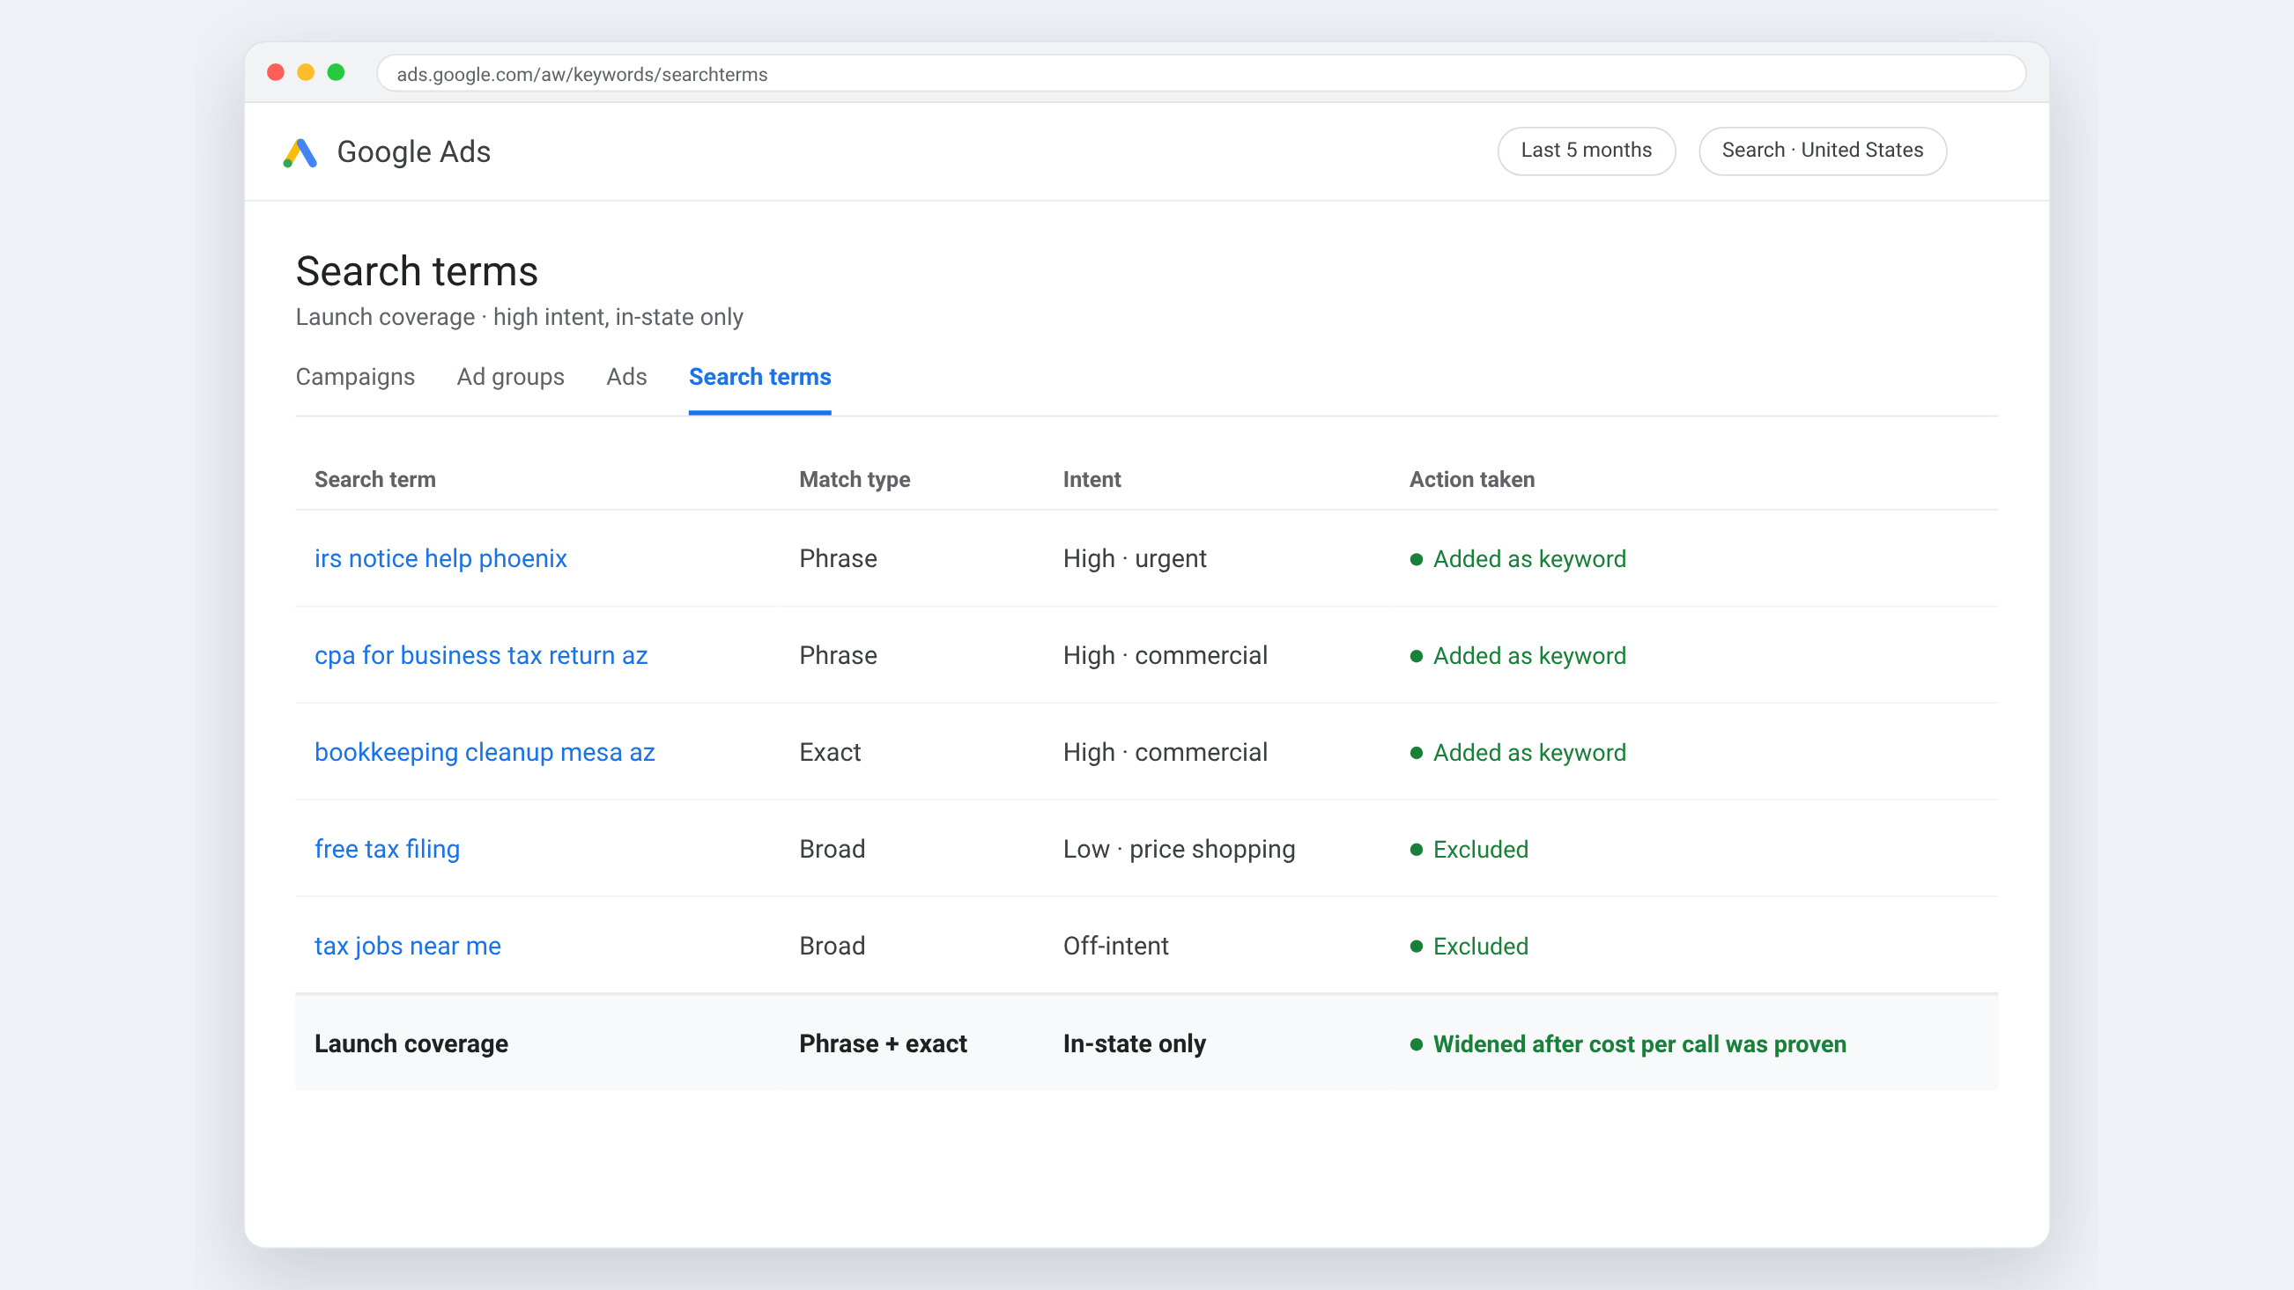Sort by the Action taken column header
The height and width of the screenshot is (1290, 2294).
(x=1471, y=479)
